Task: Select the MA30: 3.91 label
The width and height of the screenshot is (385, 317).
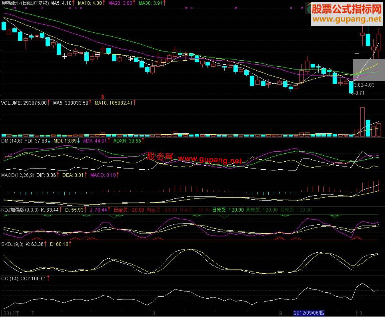Action: (x=150, y=3)
